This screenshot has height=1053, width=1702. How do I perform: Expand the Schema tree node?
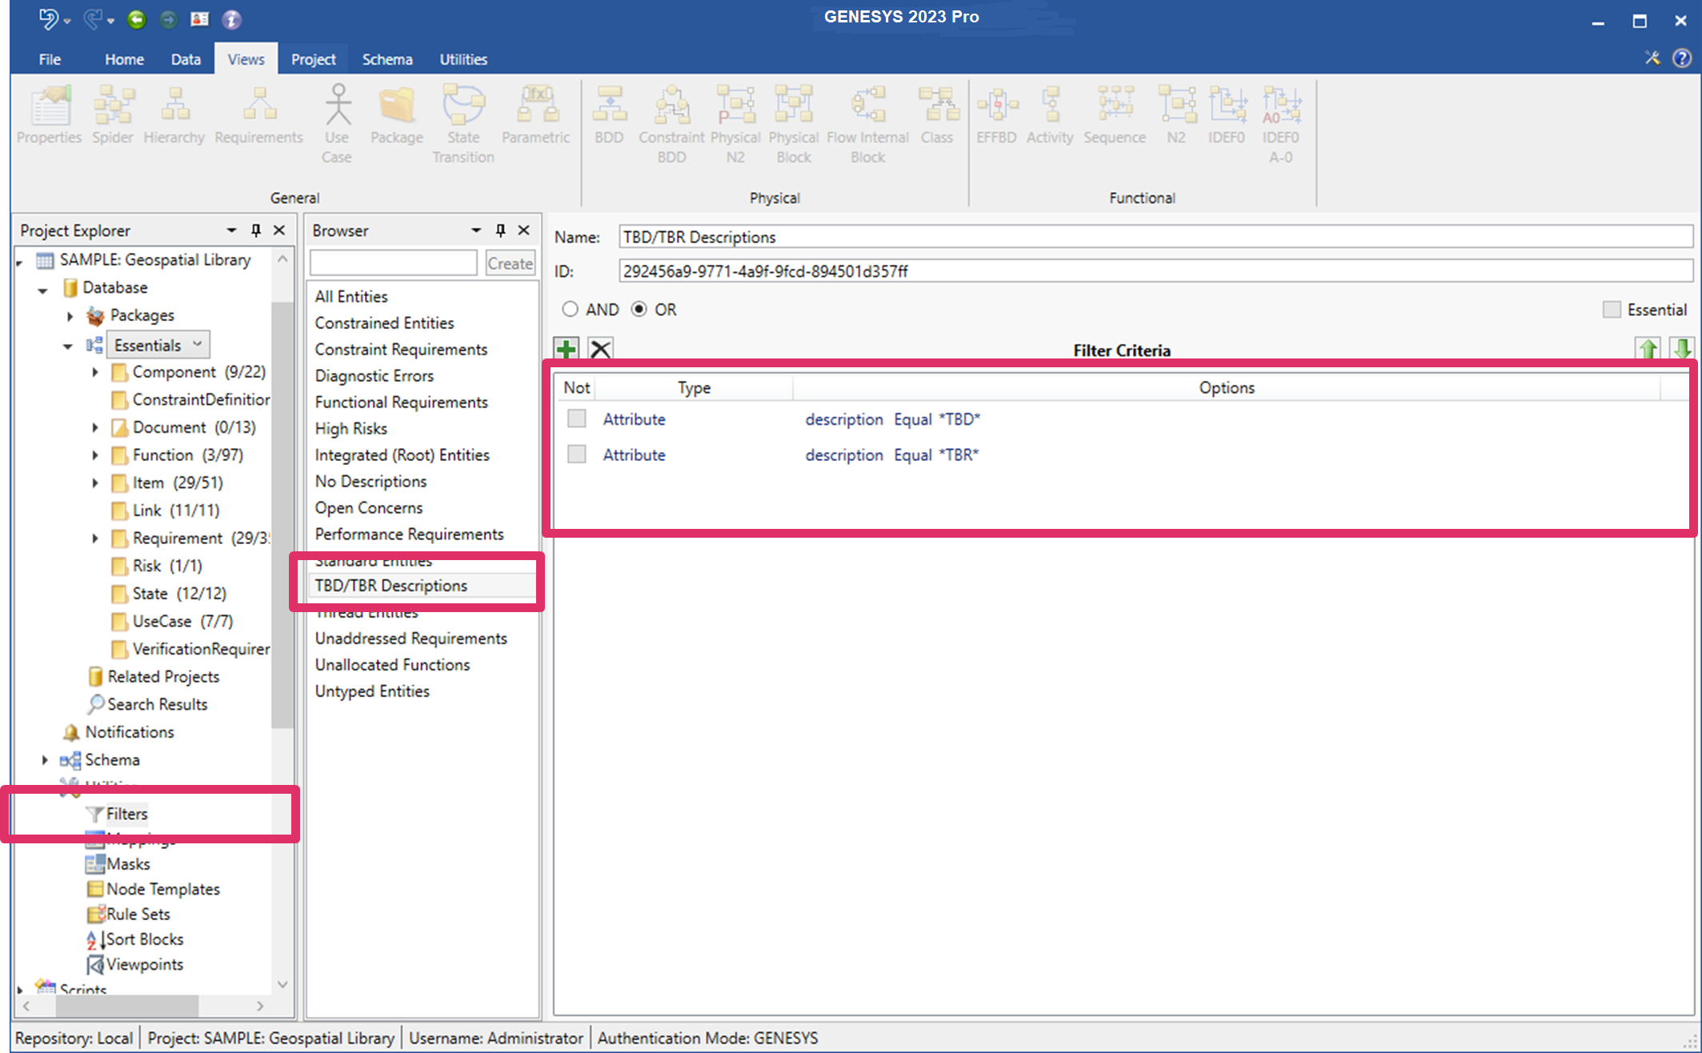tap(45, 760)
